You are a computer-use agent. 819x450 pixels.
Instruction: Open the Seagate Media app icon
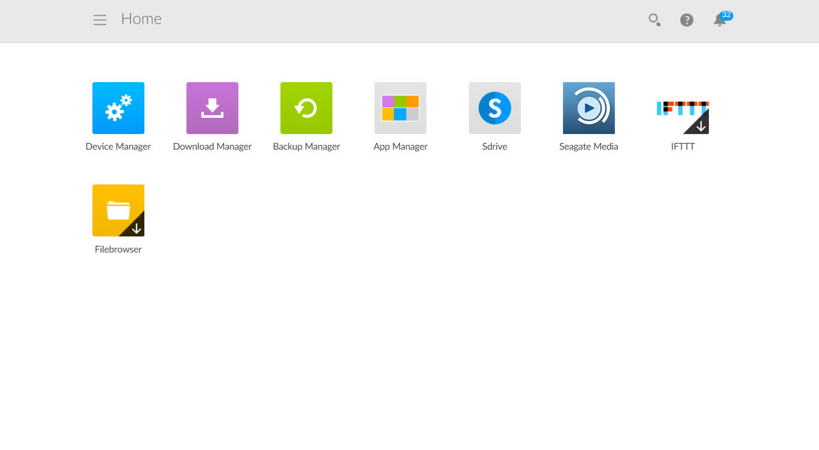589,108
